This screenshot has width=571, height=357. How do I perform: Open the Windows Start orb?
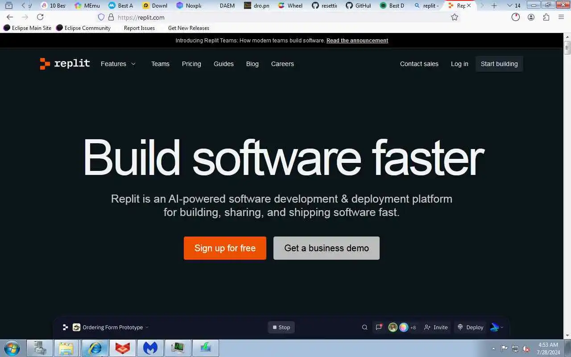(x=12, y=348)
